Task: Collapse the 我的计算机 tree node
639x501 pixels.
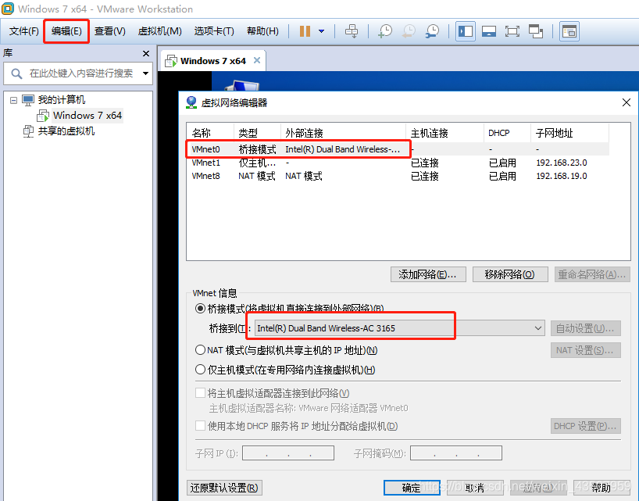Action: click(13, 100)
